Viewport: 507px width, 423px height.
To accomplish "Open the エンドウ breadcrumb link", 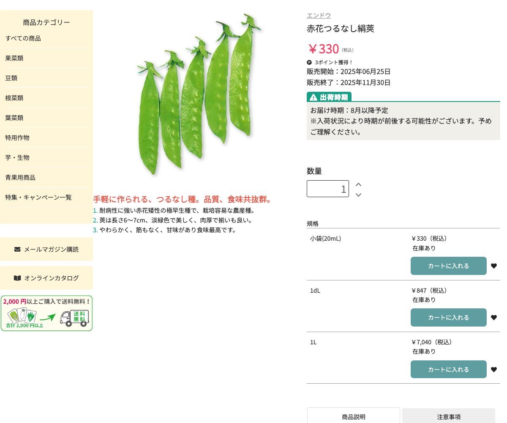I will 319,15.
